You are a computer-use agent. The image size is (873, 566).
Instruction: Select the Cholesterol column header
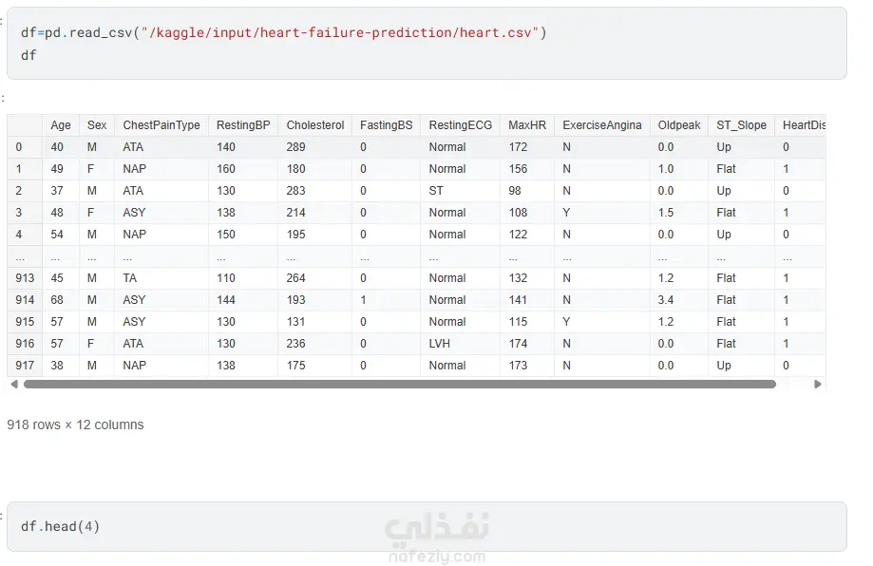click(315, 125)
